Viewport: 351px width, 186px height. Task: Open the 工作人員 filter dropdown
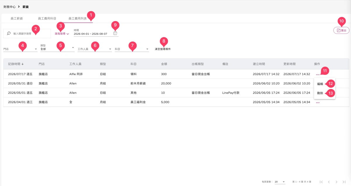95,49
